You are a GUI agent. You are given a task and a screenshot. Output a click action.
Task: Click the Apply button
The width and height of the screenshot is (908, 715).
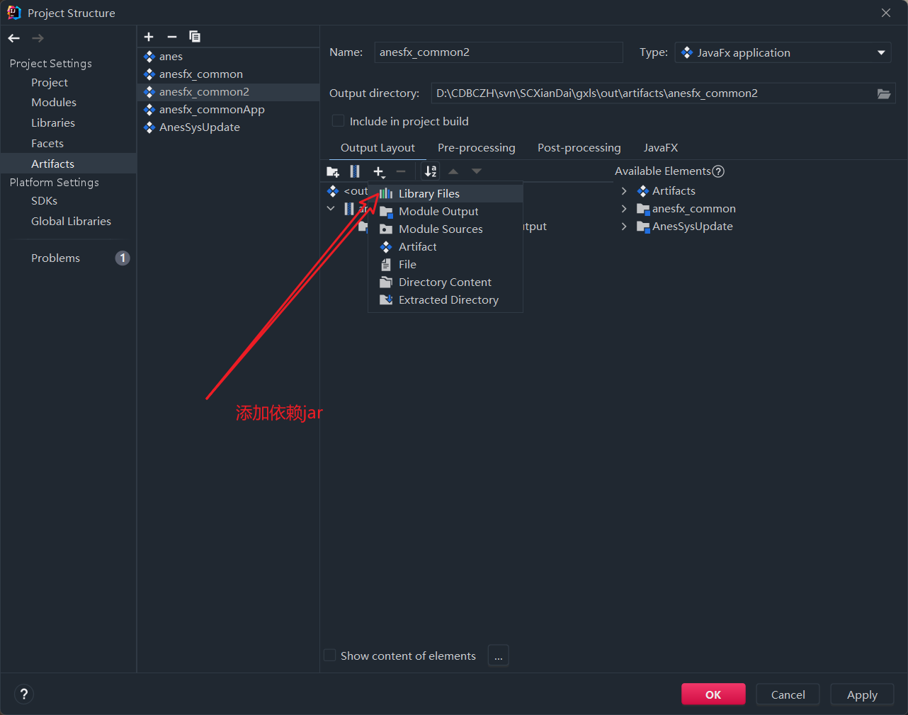(862, 694)
